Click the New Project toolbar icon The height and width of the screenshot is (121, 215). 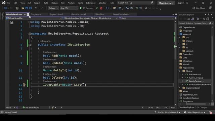click(17, 8)
